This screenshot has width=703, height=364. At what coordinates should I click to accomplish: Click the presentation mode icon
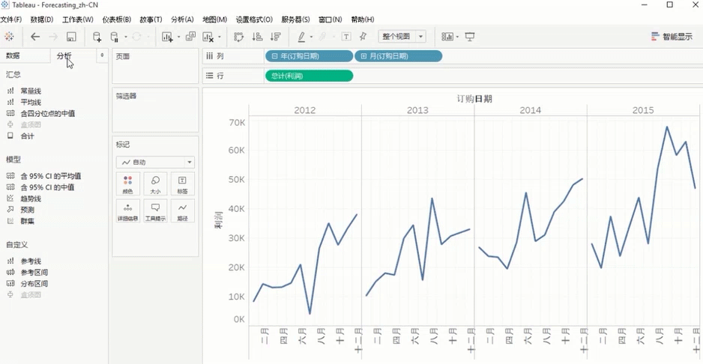(x=470, y=37)
